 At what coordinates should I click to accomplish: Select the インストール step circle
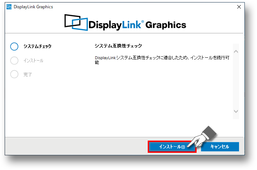tap(14, 61)
